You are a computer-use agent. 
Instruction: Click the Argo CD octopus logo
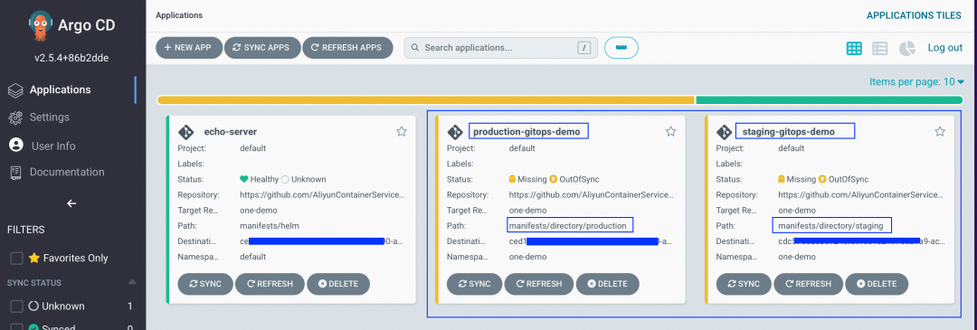40,26
